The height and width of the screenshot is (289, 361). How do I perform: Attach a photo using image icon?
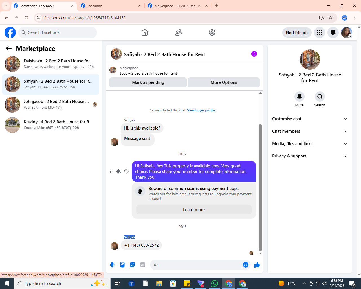pos(122,265)
